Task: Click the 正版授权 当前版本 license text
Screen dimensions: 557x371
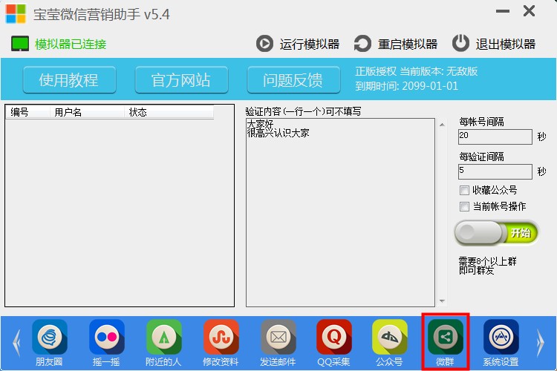Action: click(417, 71)
